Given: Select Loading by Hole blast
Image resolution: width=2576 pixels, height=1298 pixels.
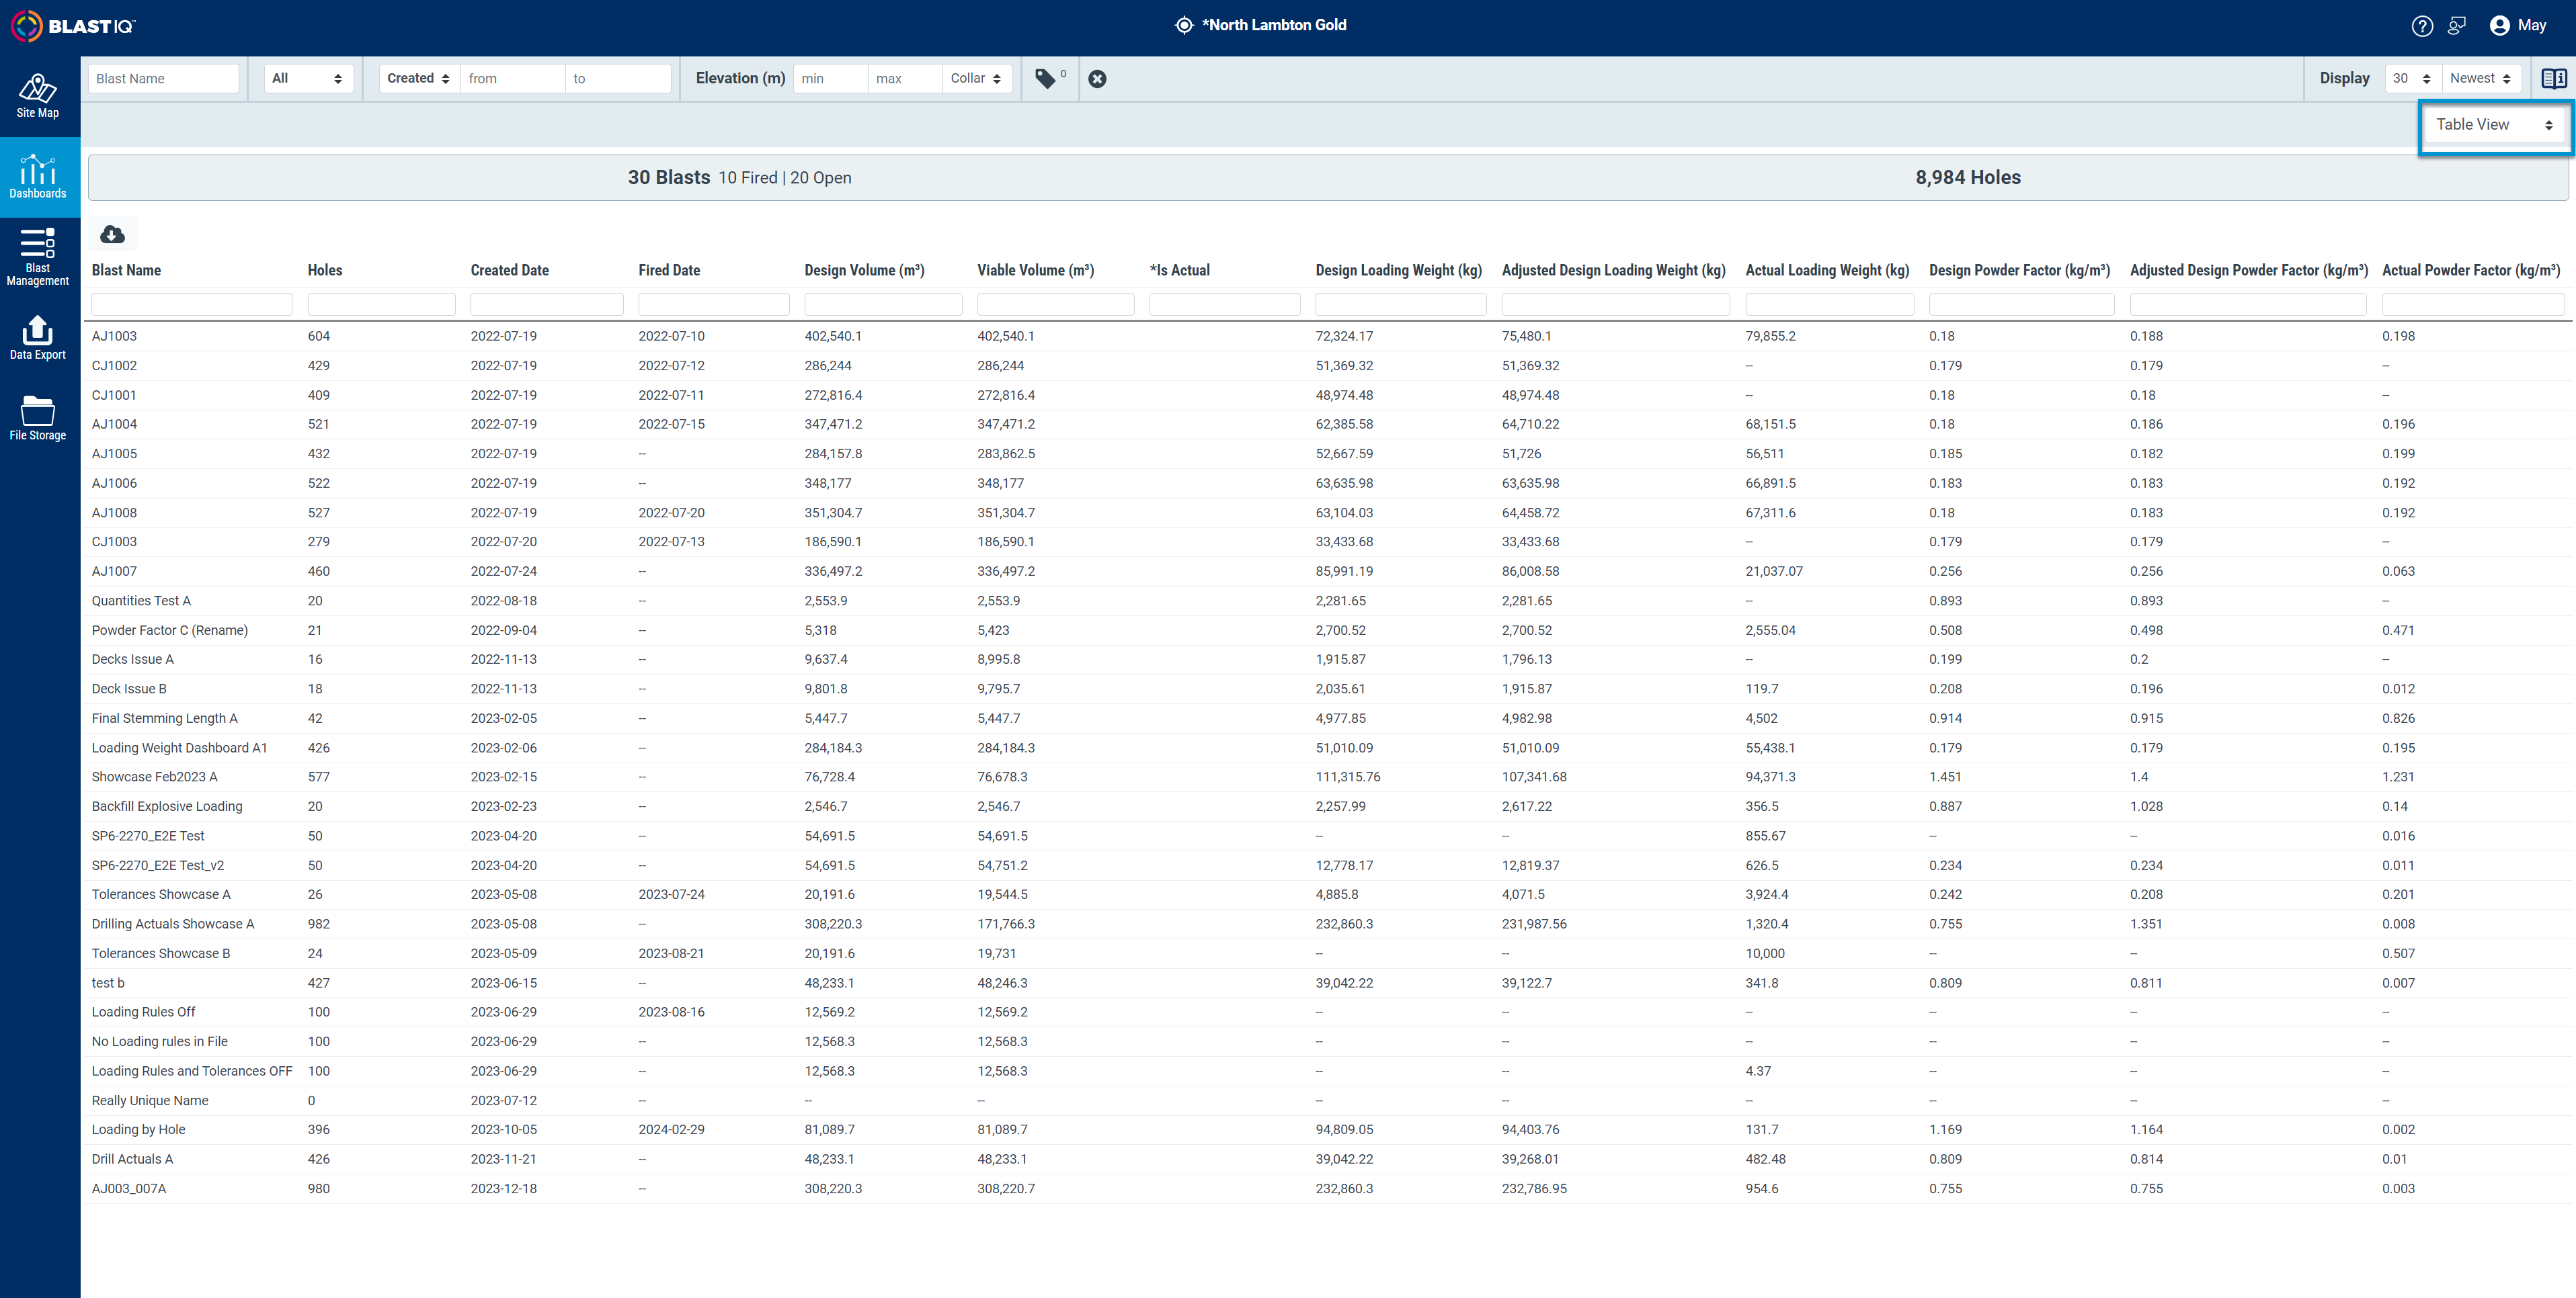Looking at the screenshot, I should tap(138, 1129).
